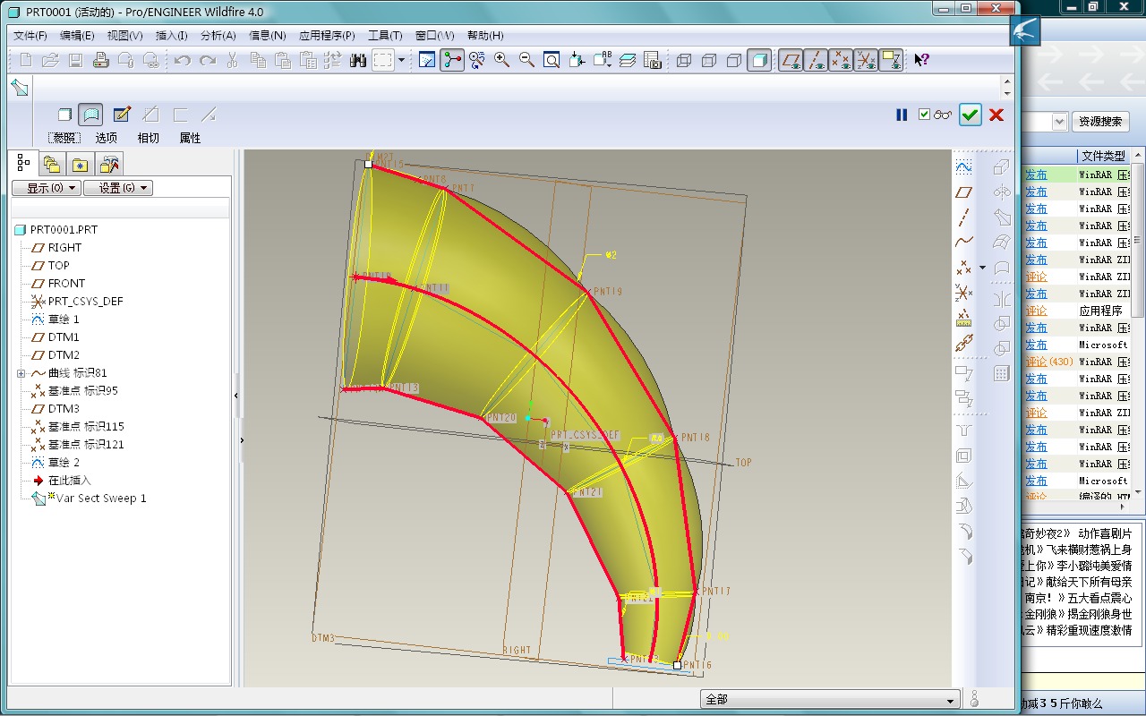Click the Refit to screen icon
This screenshot has height=716, width=1146.
[552, 61]
